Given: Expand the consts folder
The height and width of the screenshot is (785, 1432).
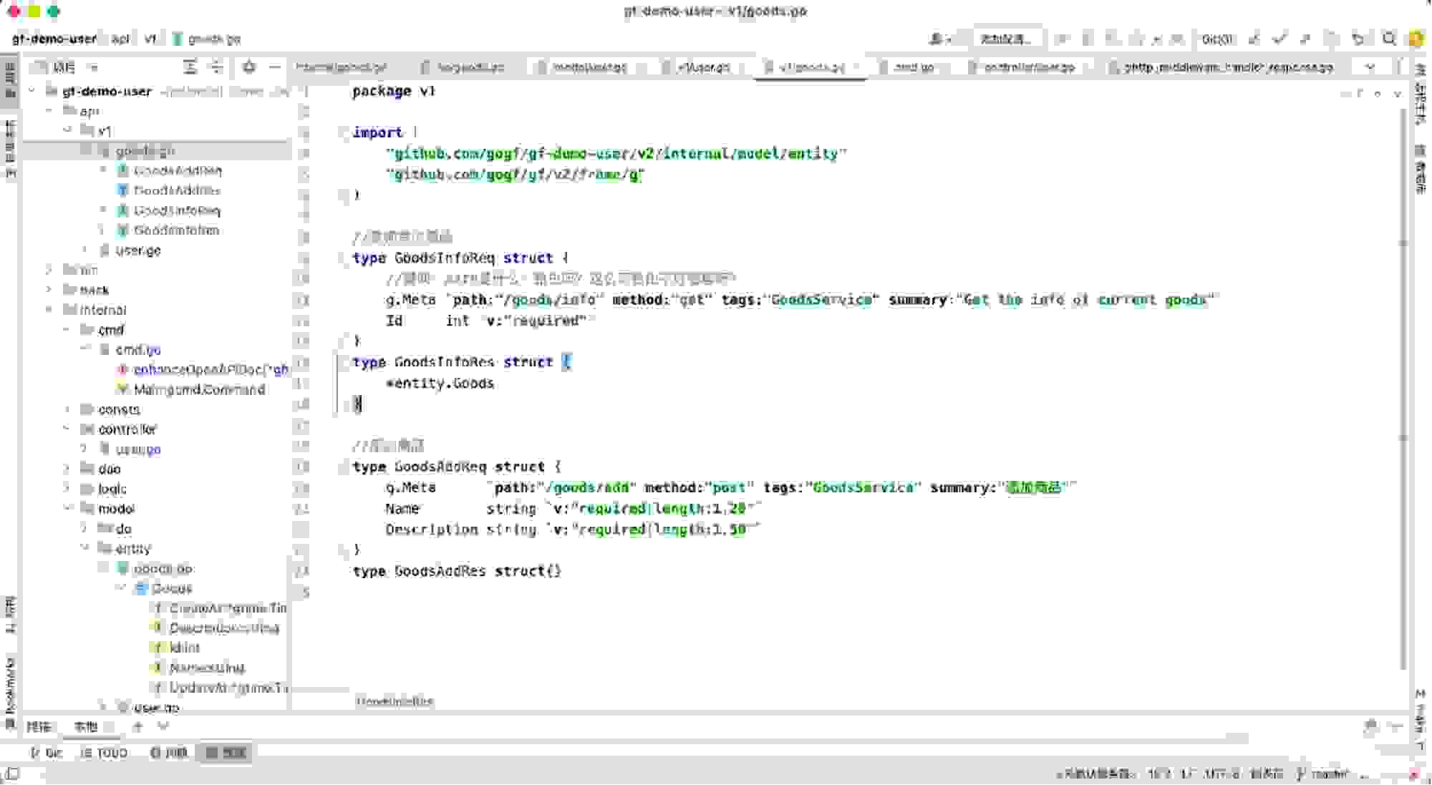Looking at the screenshot, I should (67, 409).
